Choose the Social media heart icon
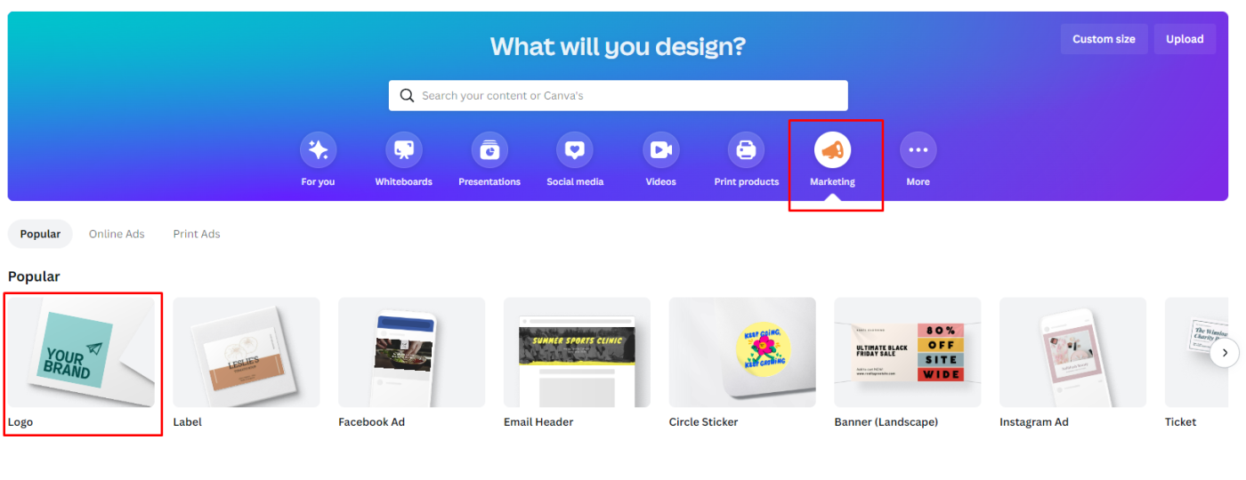The height and width of the screenshot is (480, 1246). point(575,150)
